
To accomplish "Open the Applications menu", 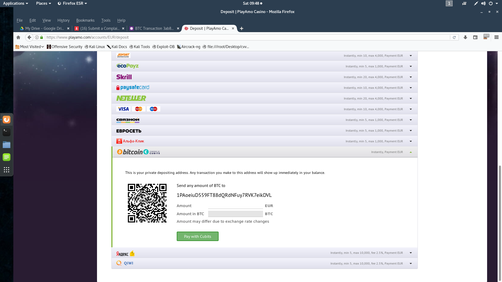I will (x=15, y=3).
